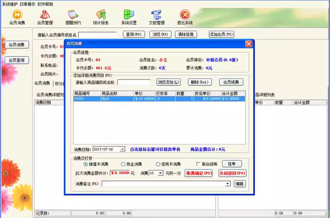This screenshot has height=218, width=330.
Task: Click 添加会员(F5) button in main window
Action: click(221, 34)
